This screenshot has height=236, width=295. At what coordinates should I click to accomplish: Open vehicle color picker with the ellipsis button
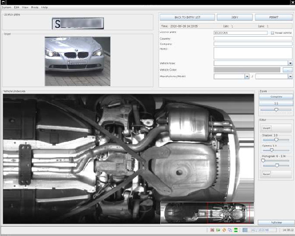(288, 70)
